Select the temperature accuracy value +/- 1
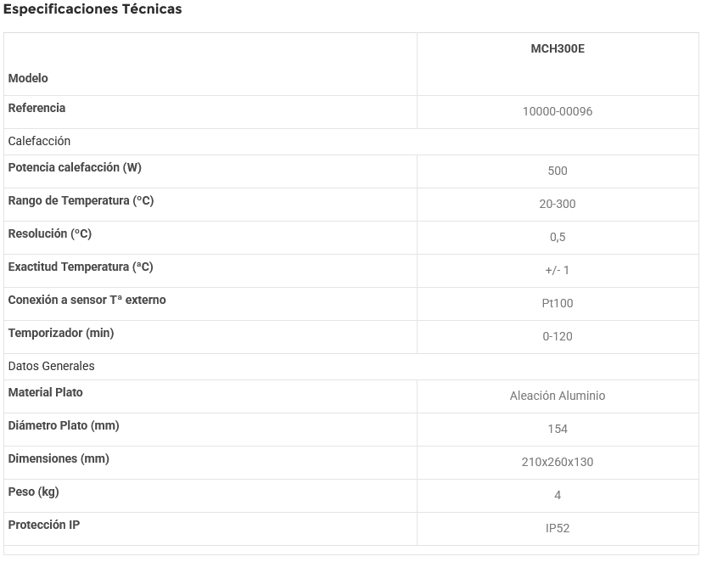712x562 pixels. click(x=558, y=270)
